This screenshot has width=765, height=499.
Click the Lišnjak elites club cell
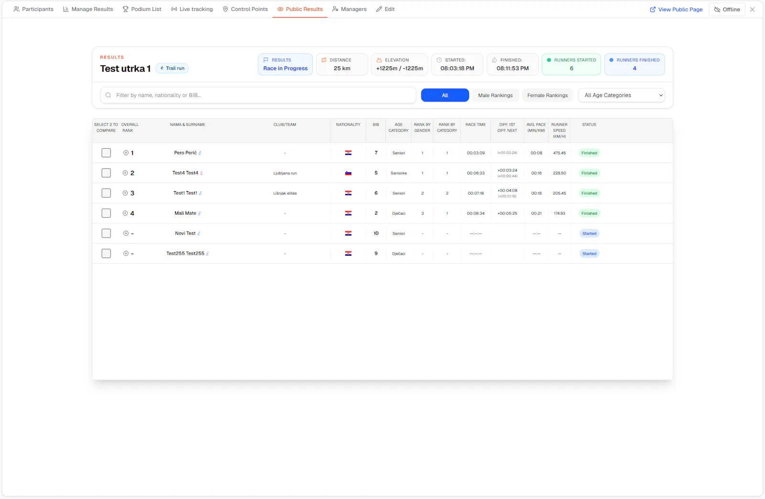click(x=285, y=193)
